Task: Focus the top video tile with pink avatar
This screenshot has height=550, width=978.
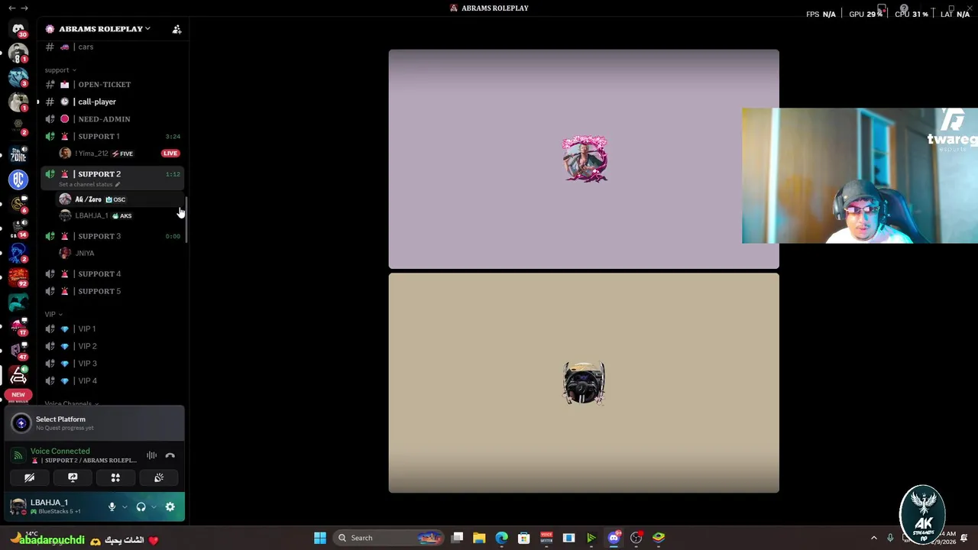Action: [x=584, y=160]
